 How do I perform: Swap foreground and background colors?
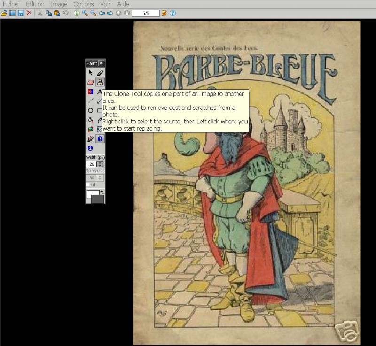coord(102,192)
